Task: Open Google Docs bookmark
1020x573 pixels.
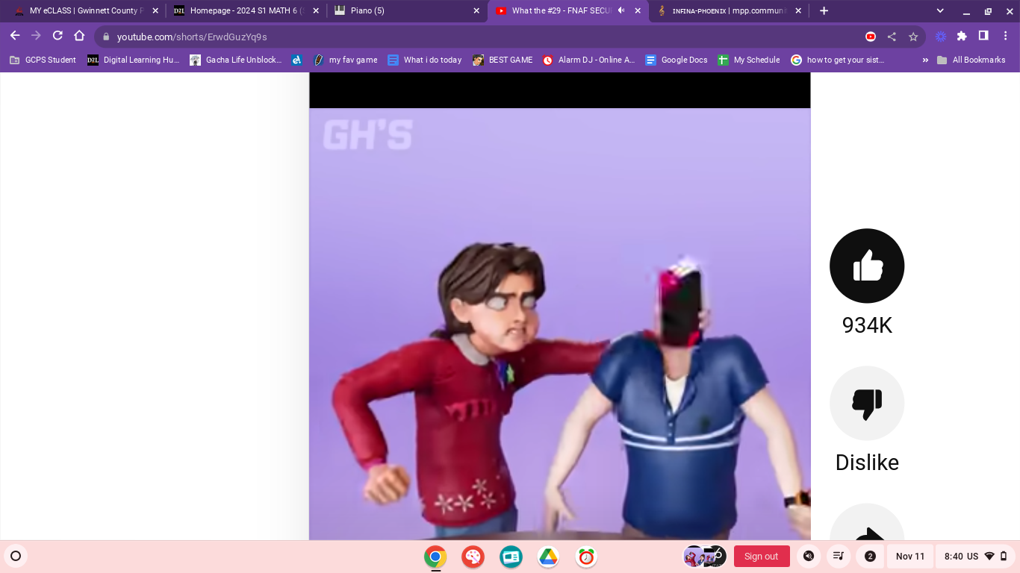Action: 677,60
